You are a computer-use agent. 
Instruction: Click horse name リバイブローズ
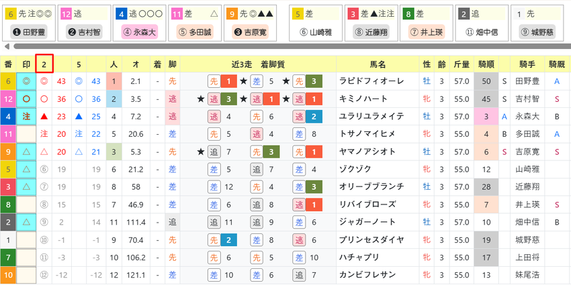point(367,205)
